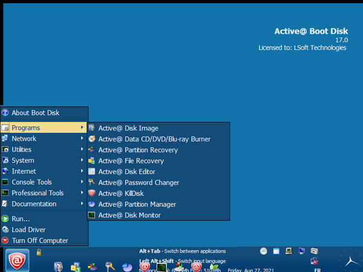Open Partition Manager pie icon on the taskbar
Viewport: 363px width, 272px height.
pos(127,267)
